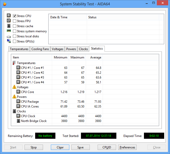The height and width of the screenshot is (154, 170).
Task: Open Preferences dialog
Action: (127, 147)
